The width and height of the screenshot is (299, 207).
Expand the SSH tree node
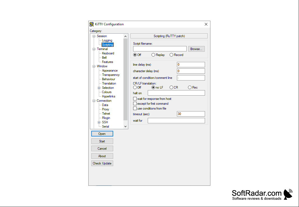(x=99, y=122)
